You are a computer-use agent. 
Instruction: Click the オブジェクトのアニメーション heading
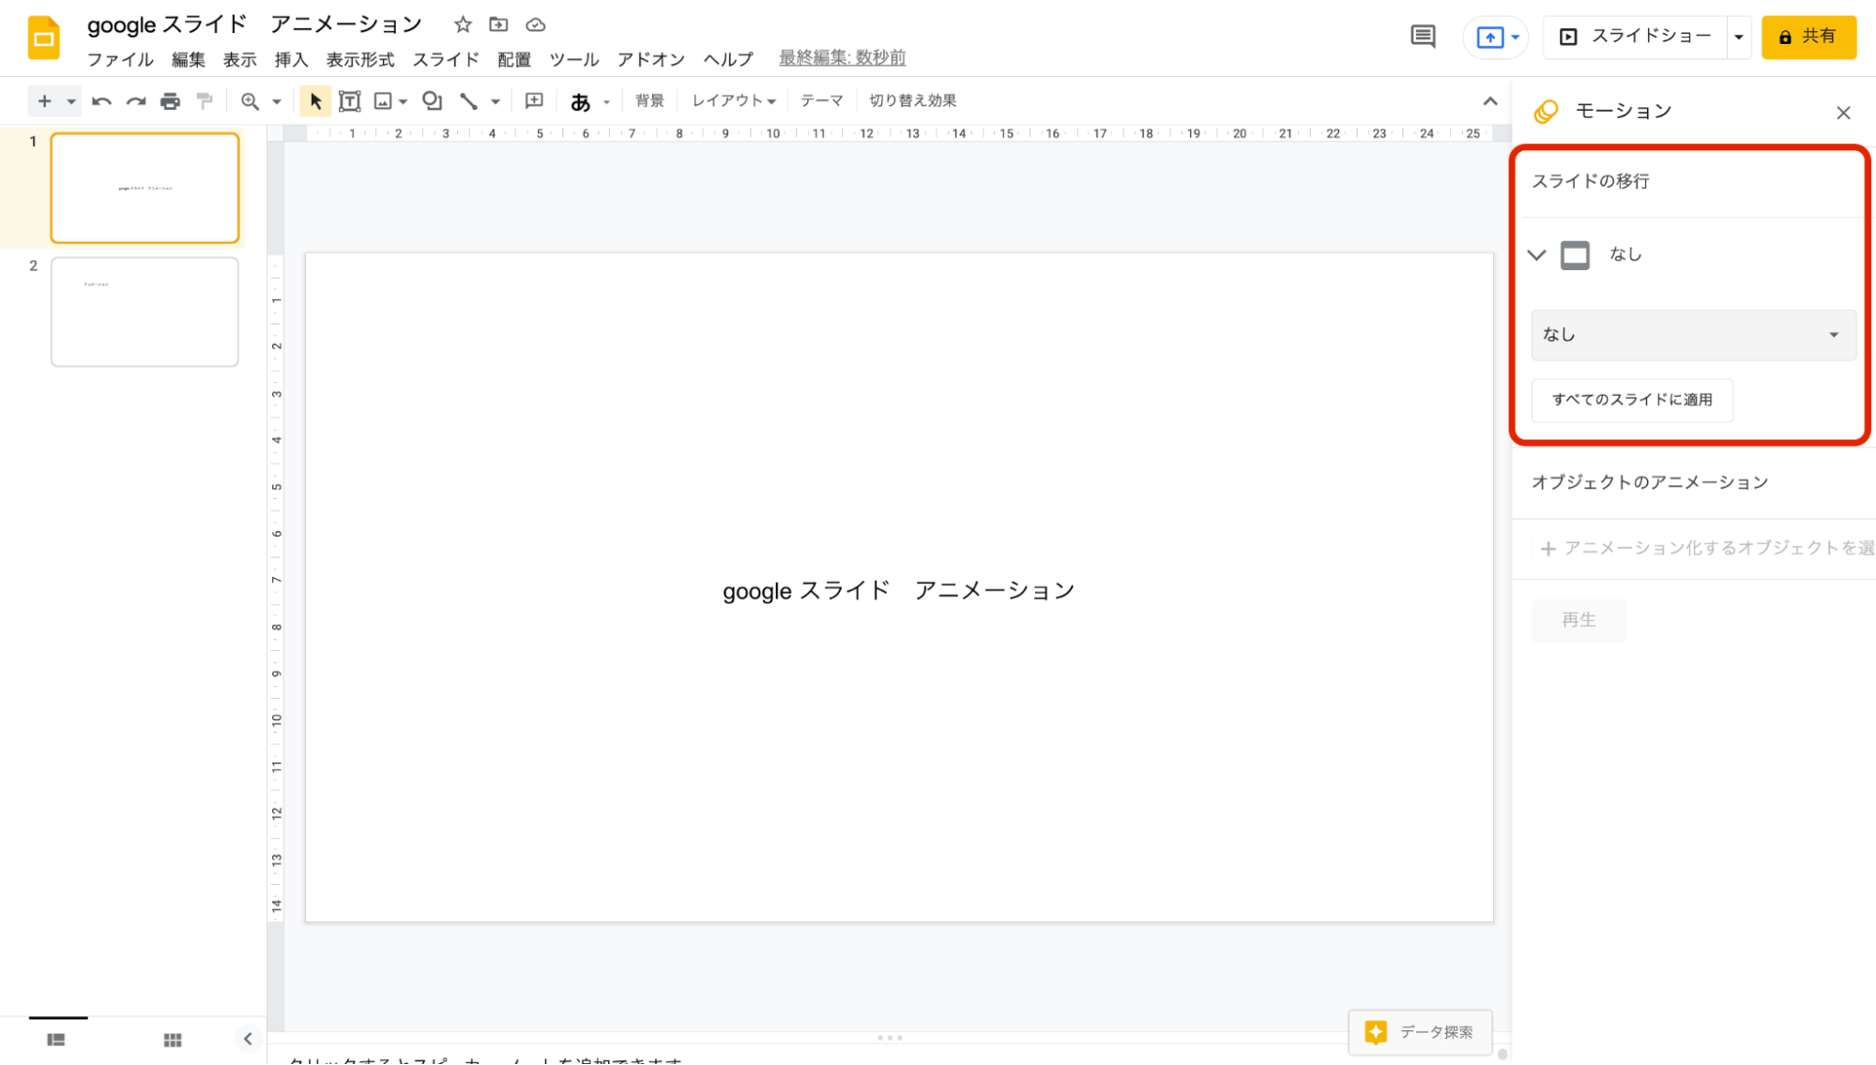point(1650,482)
